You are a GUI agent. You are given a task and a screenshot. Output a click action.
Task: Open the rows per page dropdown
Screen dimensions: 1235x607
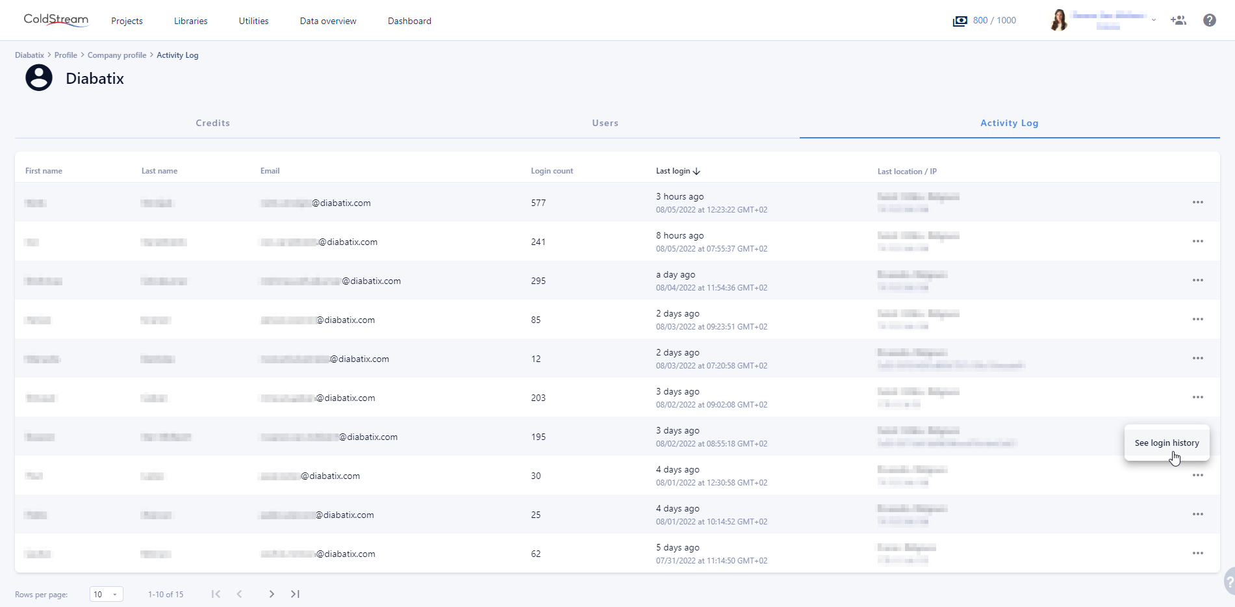(x=106, y=594)
